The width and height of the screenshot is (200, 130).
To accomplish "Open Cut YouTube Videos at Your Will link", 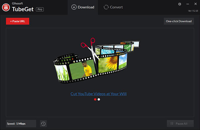I will 99,94.
